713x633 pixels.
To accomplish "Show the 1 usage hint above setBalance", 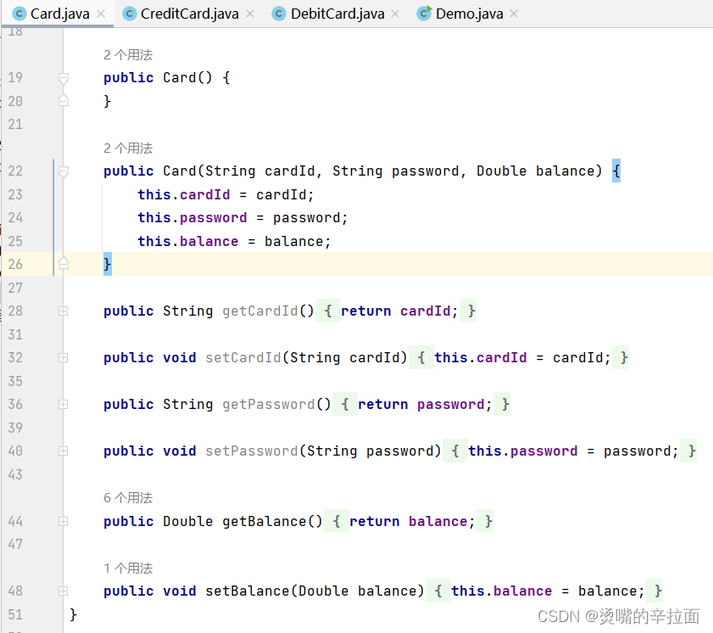I will click(x=128, y=569).
